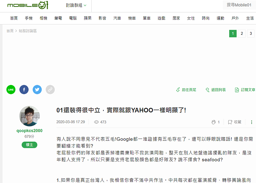Screen dimensions: 256x183
Task: Click the 搜尋Mobile01 search field
Action: tap(239, 5)
